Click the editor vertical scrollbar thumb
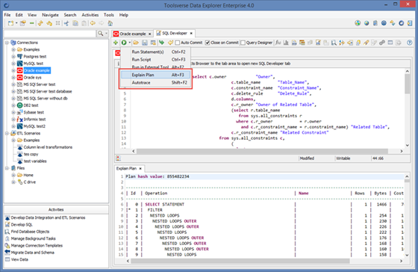The width and height of the screenshot is (418, 272). click(x=407, y=84)
